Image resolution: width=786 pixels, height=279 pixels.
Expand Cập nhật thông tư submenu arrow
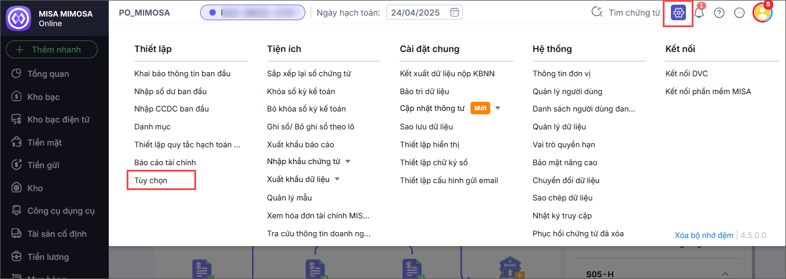tap(497, 108)
